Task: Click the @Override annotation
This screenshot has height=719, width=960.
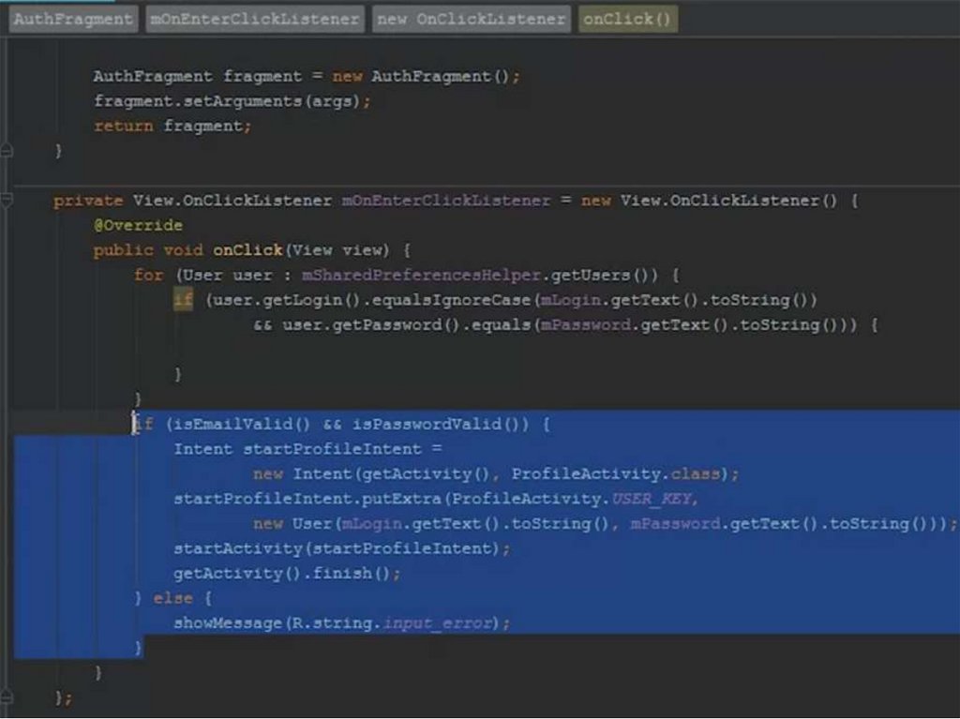Action: [x=138, y=226]
